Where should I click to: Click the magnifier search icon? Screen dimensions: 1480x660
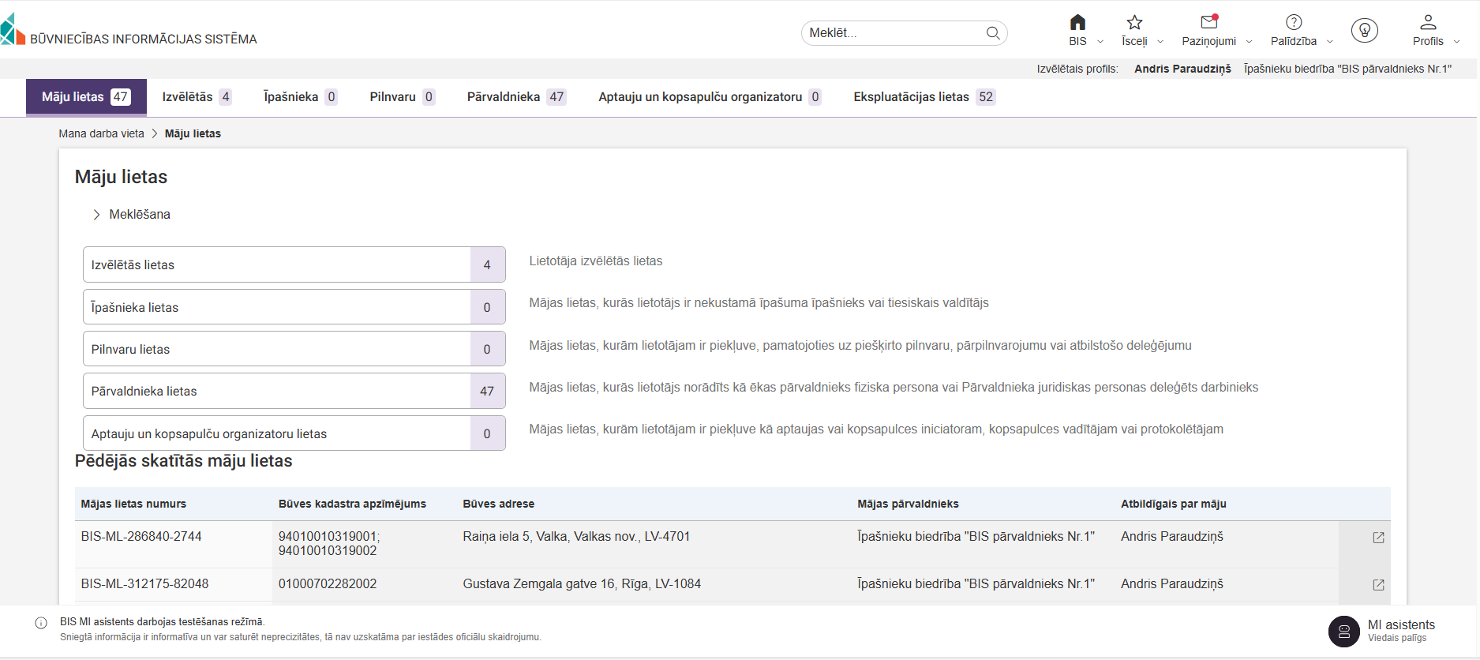click(993, 33)
